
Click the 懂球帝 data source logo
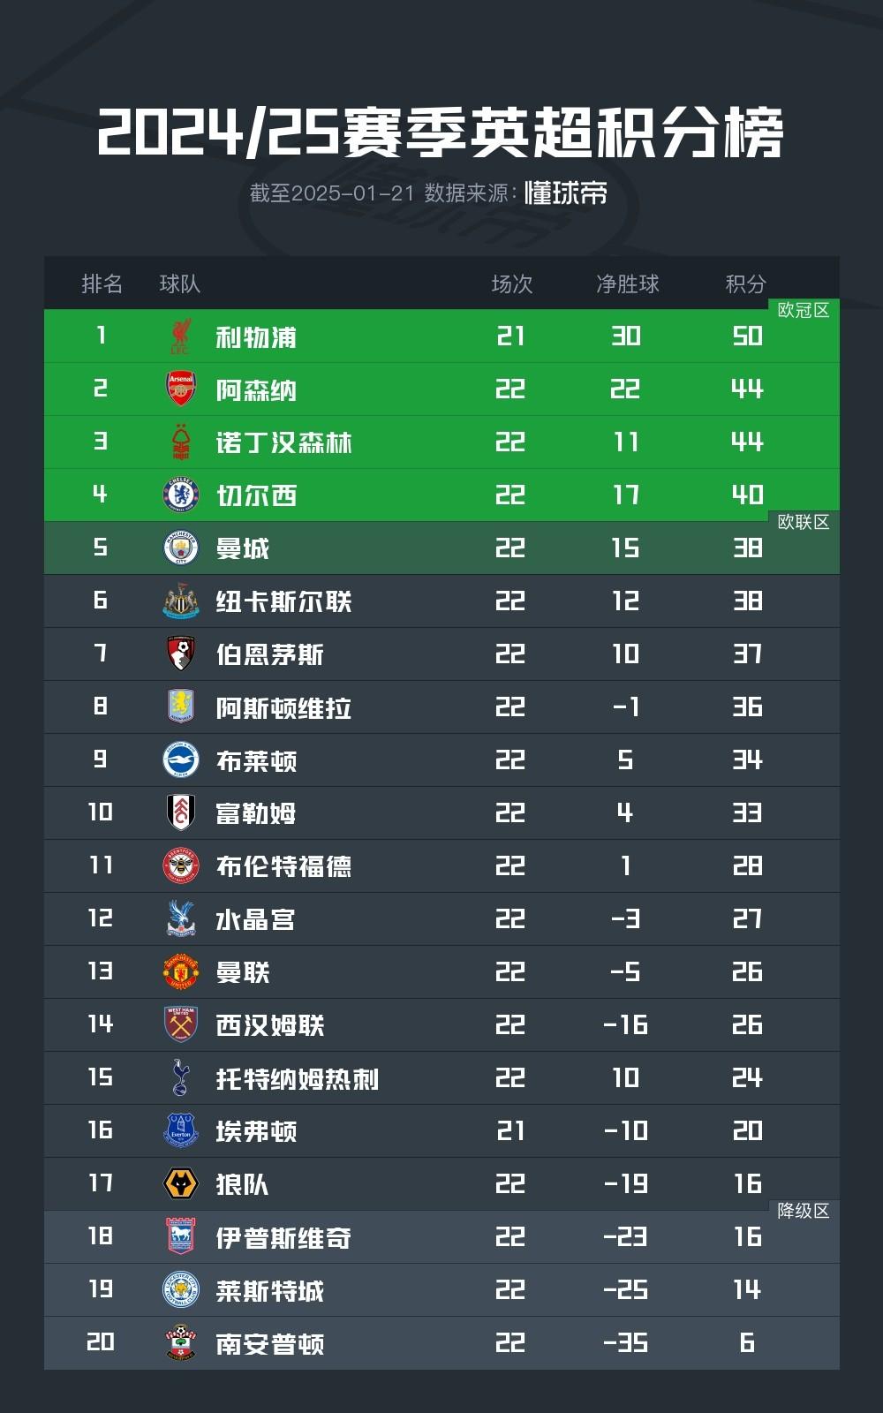[x=566, y=193]
